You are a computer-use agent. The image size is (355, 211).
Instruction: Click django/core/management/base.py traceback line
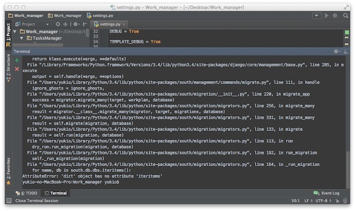[185, 65]
